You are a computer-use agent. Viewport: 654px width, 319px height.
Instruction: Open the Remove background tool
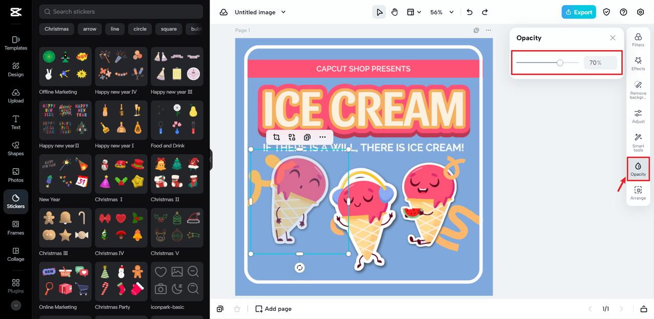pos(638,90)
